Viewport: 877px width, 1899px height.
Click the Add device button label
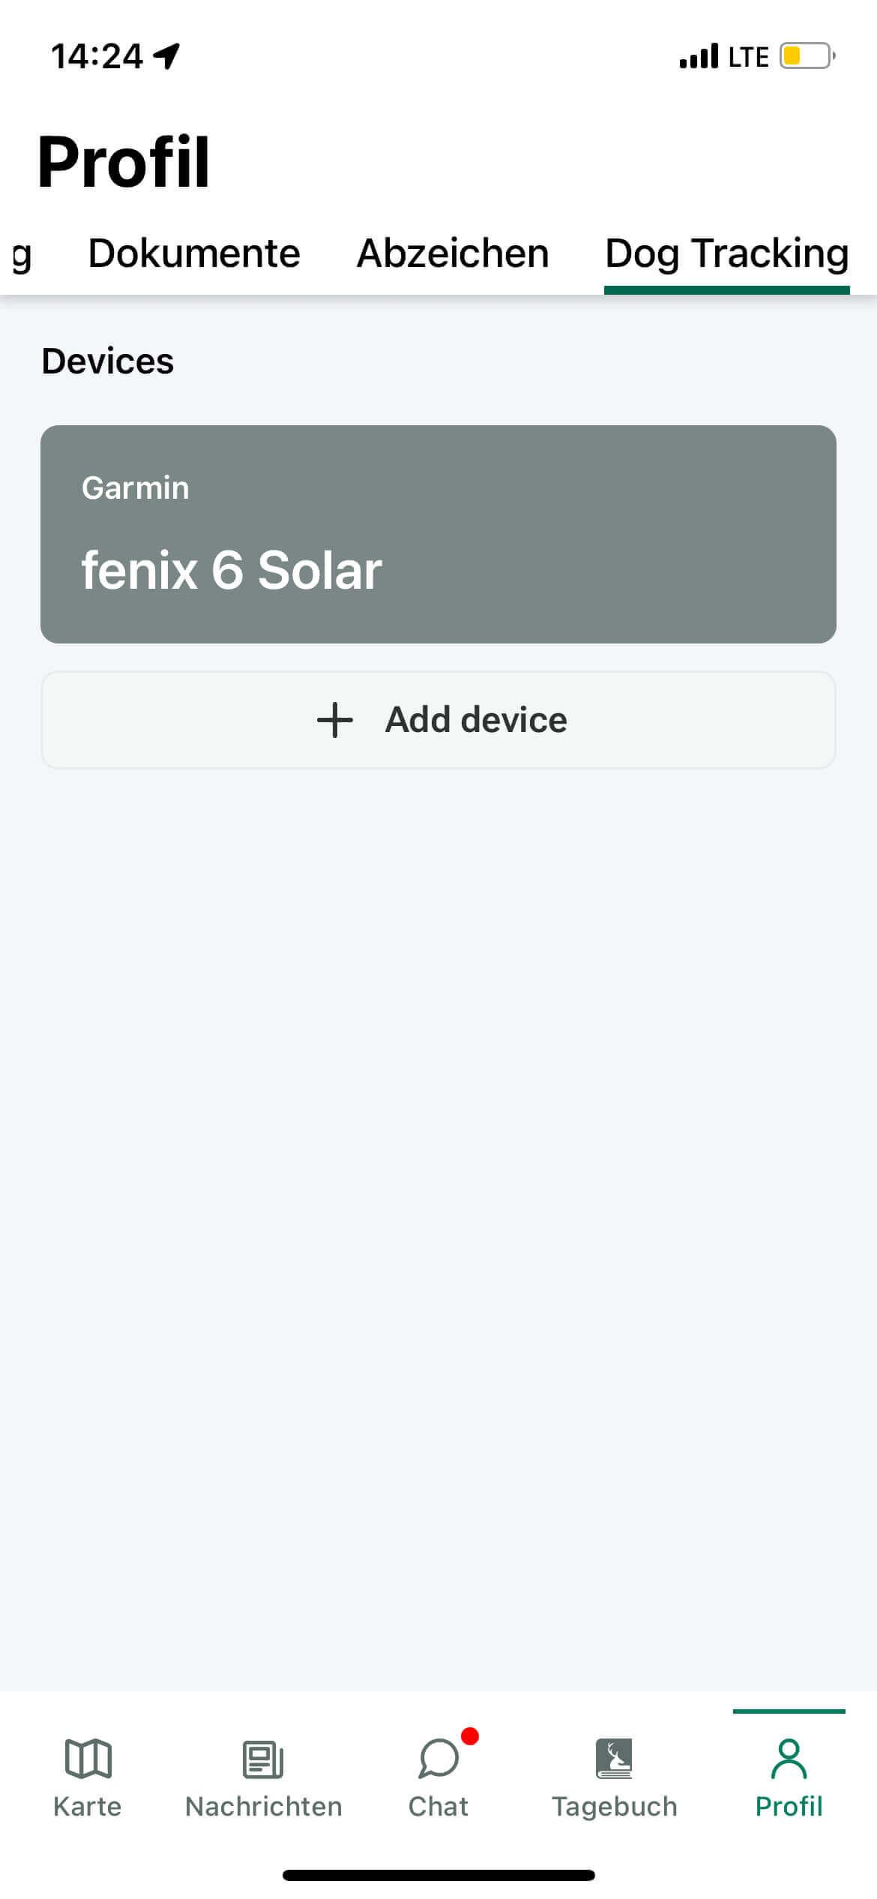(476, 720)
